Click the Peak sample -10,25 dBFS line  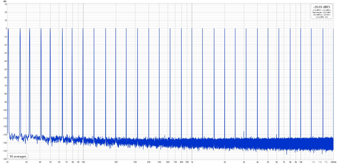click(x=321, y=12)
